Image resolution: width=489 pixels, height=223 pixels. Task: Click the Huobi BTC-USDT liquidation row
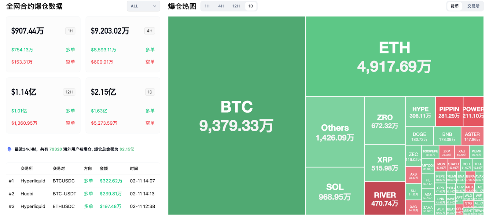click(83, 194)
